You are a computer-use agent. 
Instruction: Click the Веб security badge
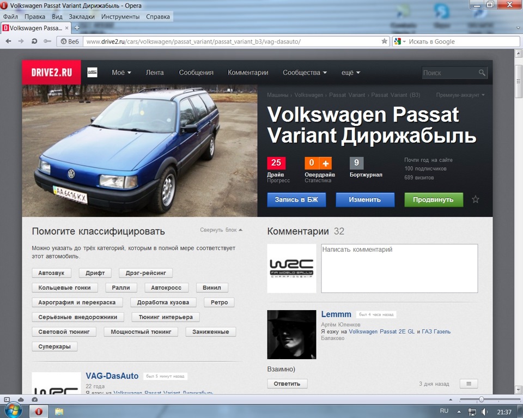[70, 41]
